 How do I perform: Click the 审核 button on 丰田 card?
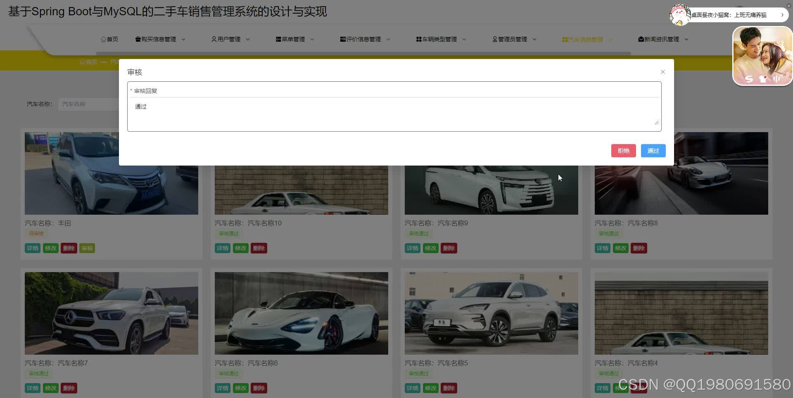pyautogui.click(x=87, y=248)
